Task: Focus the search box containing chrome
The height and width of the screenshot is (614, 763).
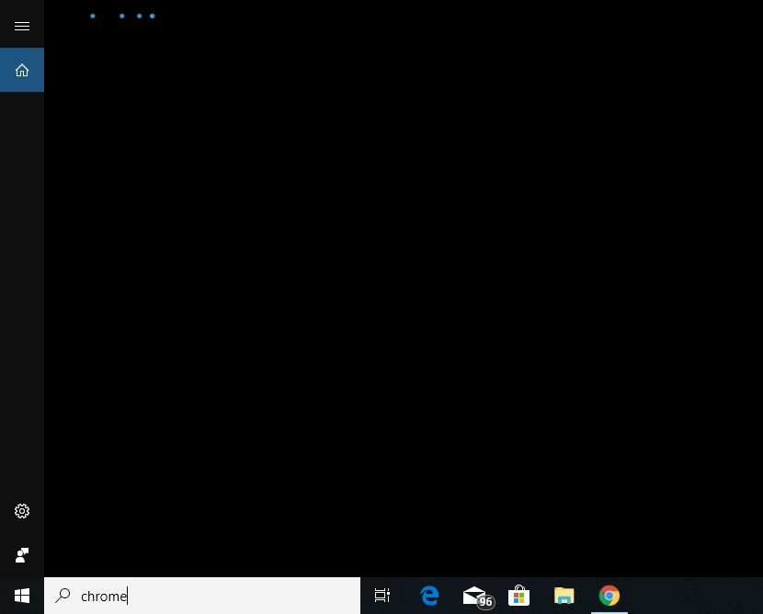Action: point(202,596)
